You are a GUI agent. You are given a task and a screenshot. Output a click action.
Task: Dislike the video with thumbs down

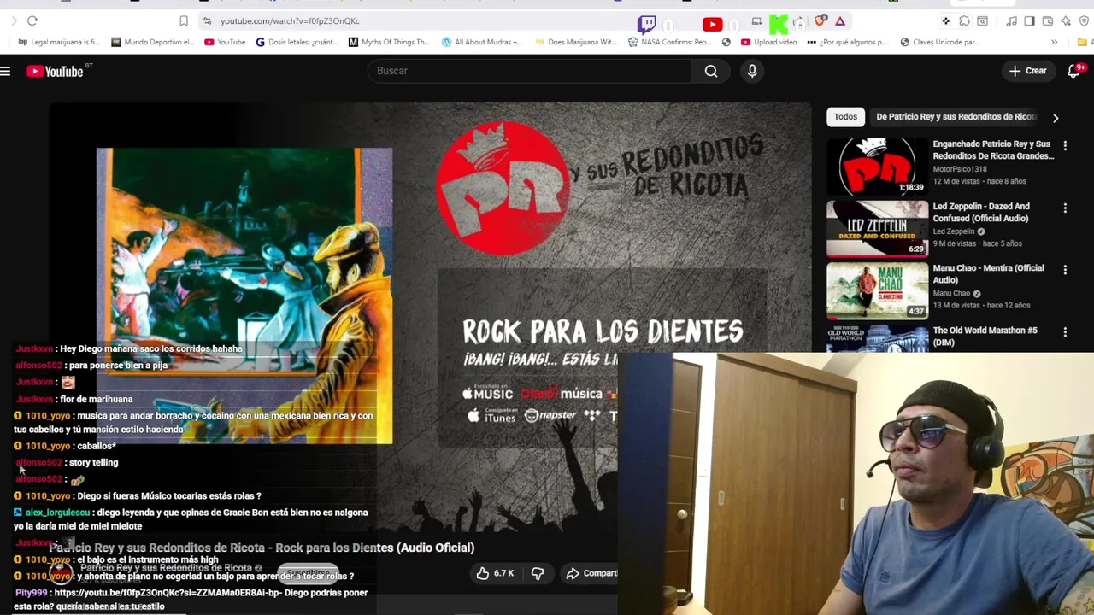pos(538,573)
